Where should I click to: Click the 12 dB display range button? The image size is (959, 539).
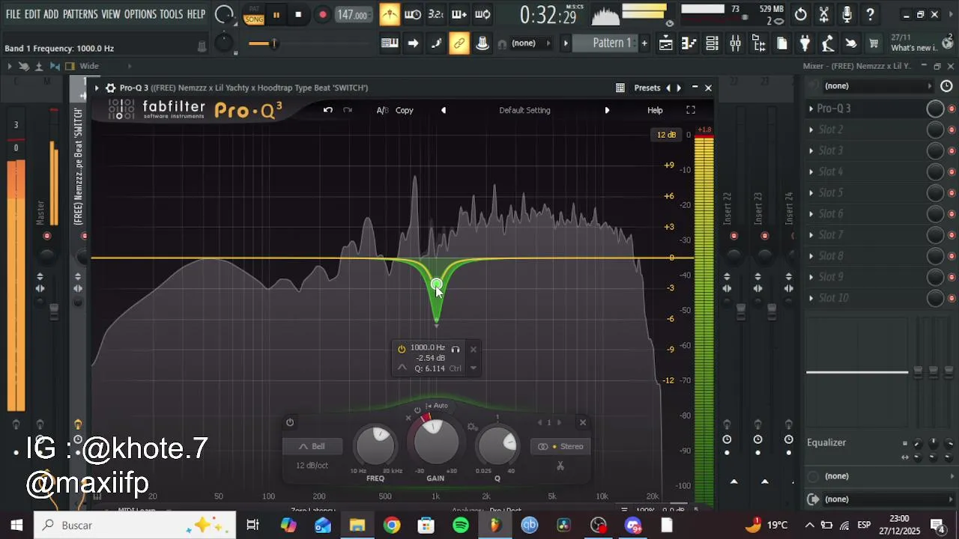pyautogui.click(x=666, y=135)
